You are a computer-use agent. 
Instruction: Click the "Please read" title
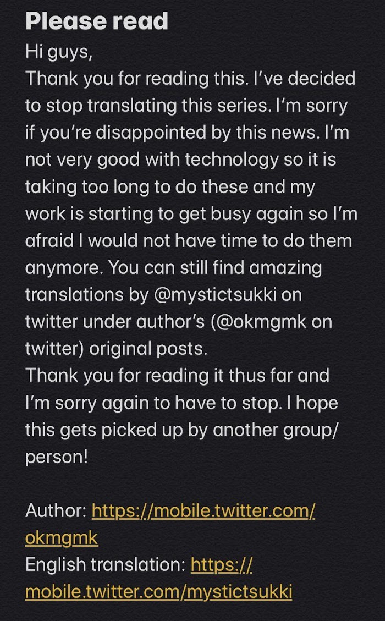coord(97,21)
